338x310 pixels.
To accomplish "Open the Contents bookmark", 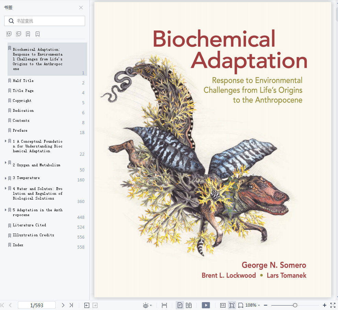I will pyautogui.click(x=21, y=120).
